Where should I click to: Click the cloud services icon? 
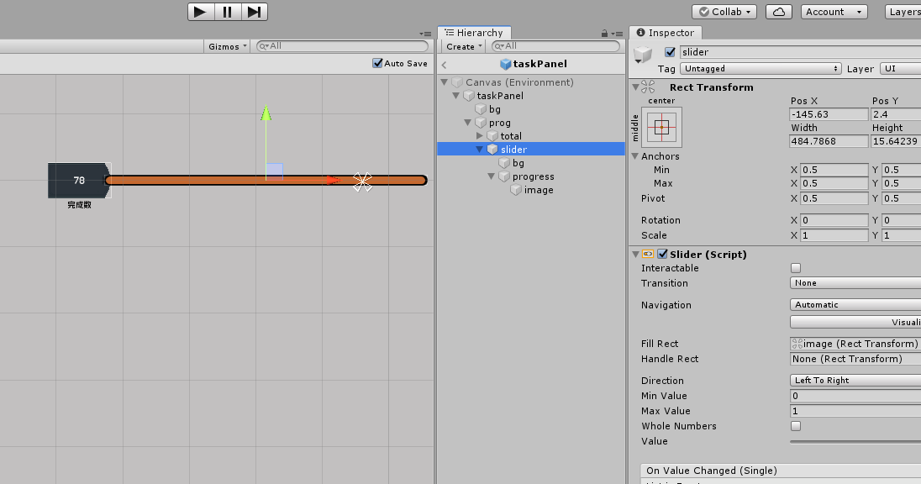point(779,12)
